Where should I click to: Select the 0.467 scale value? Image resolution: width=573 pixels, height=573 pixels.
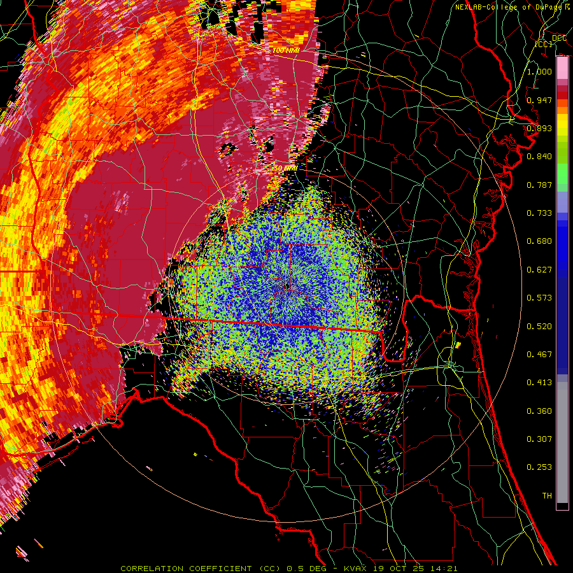tap(539, 355)
